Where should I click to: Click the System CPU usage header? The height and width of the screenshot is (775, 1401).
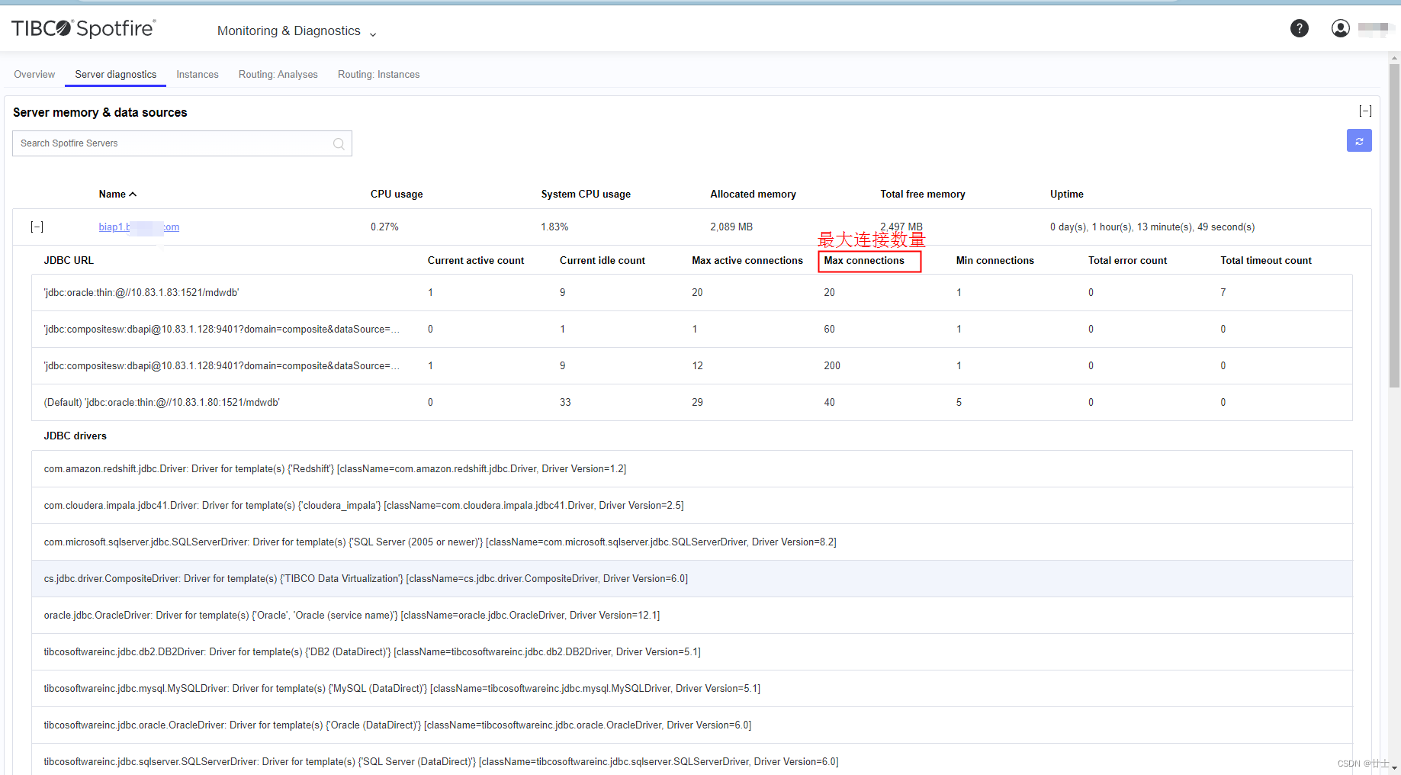pos(586,195)
